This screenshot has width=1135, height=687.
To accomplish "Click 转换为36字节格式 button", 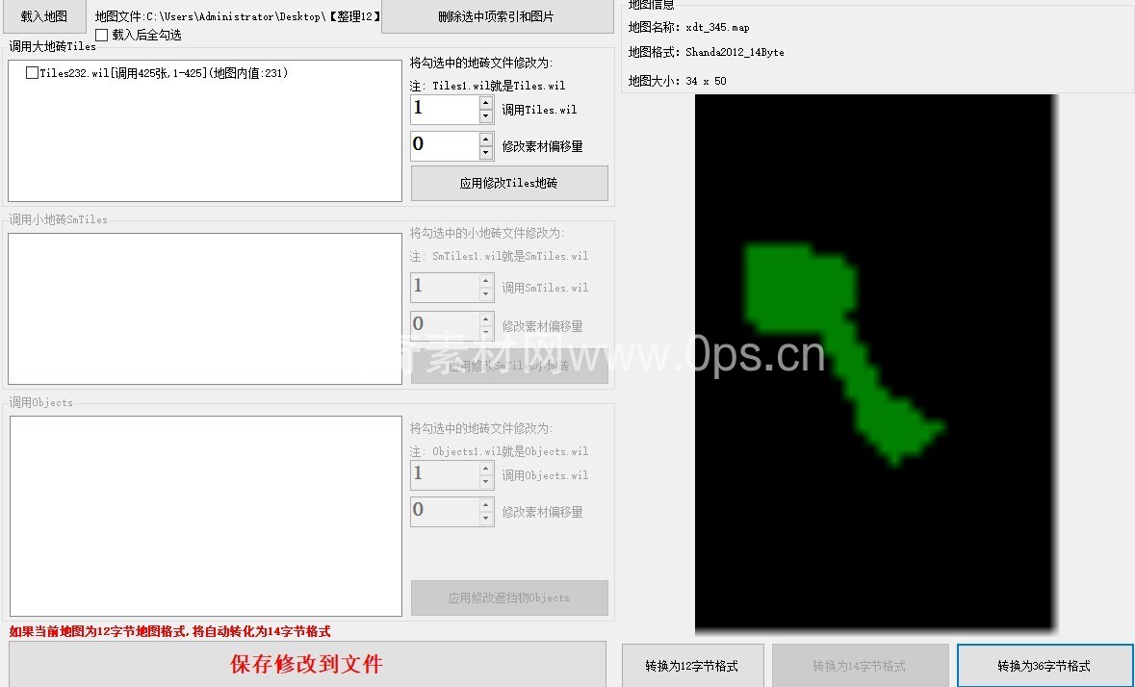I will [1044, 666].
